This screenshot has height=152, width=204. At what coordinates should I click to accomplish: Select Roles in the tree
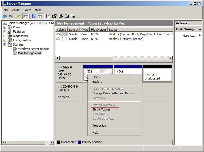click(x=16, y=27)
